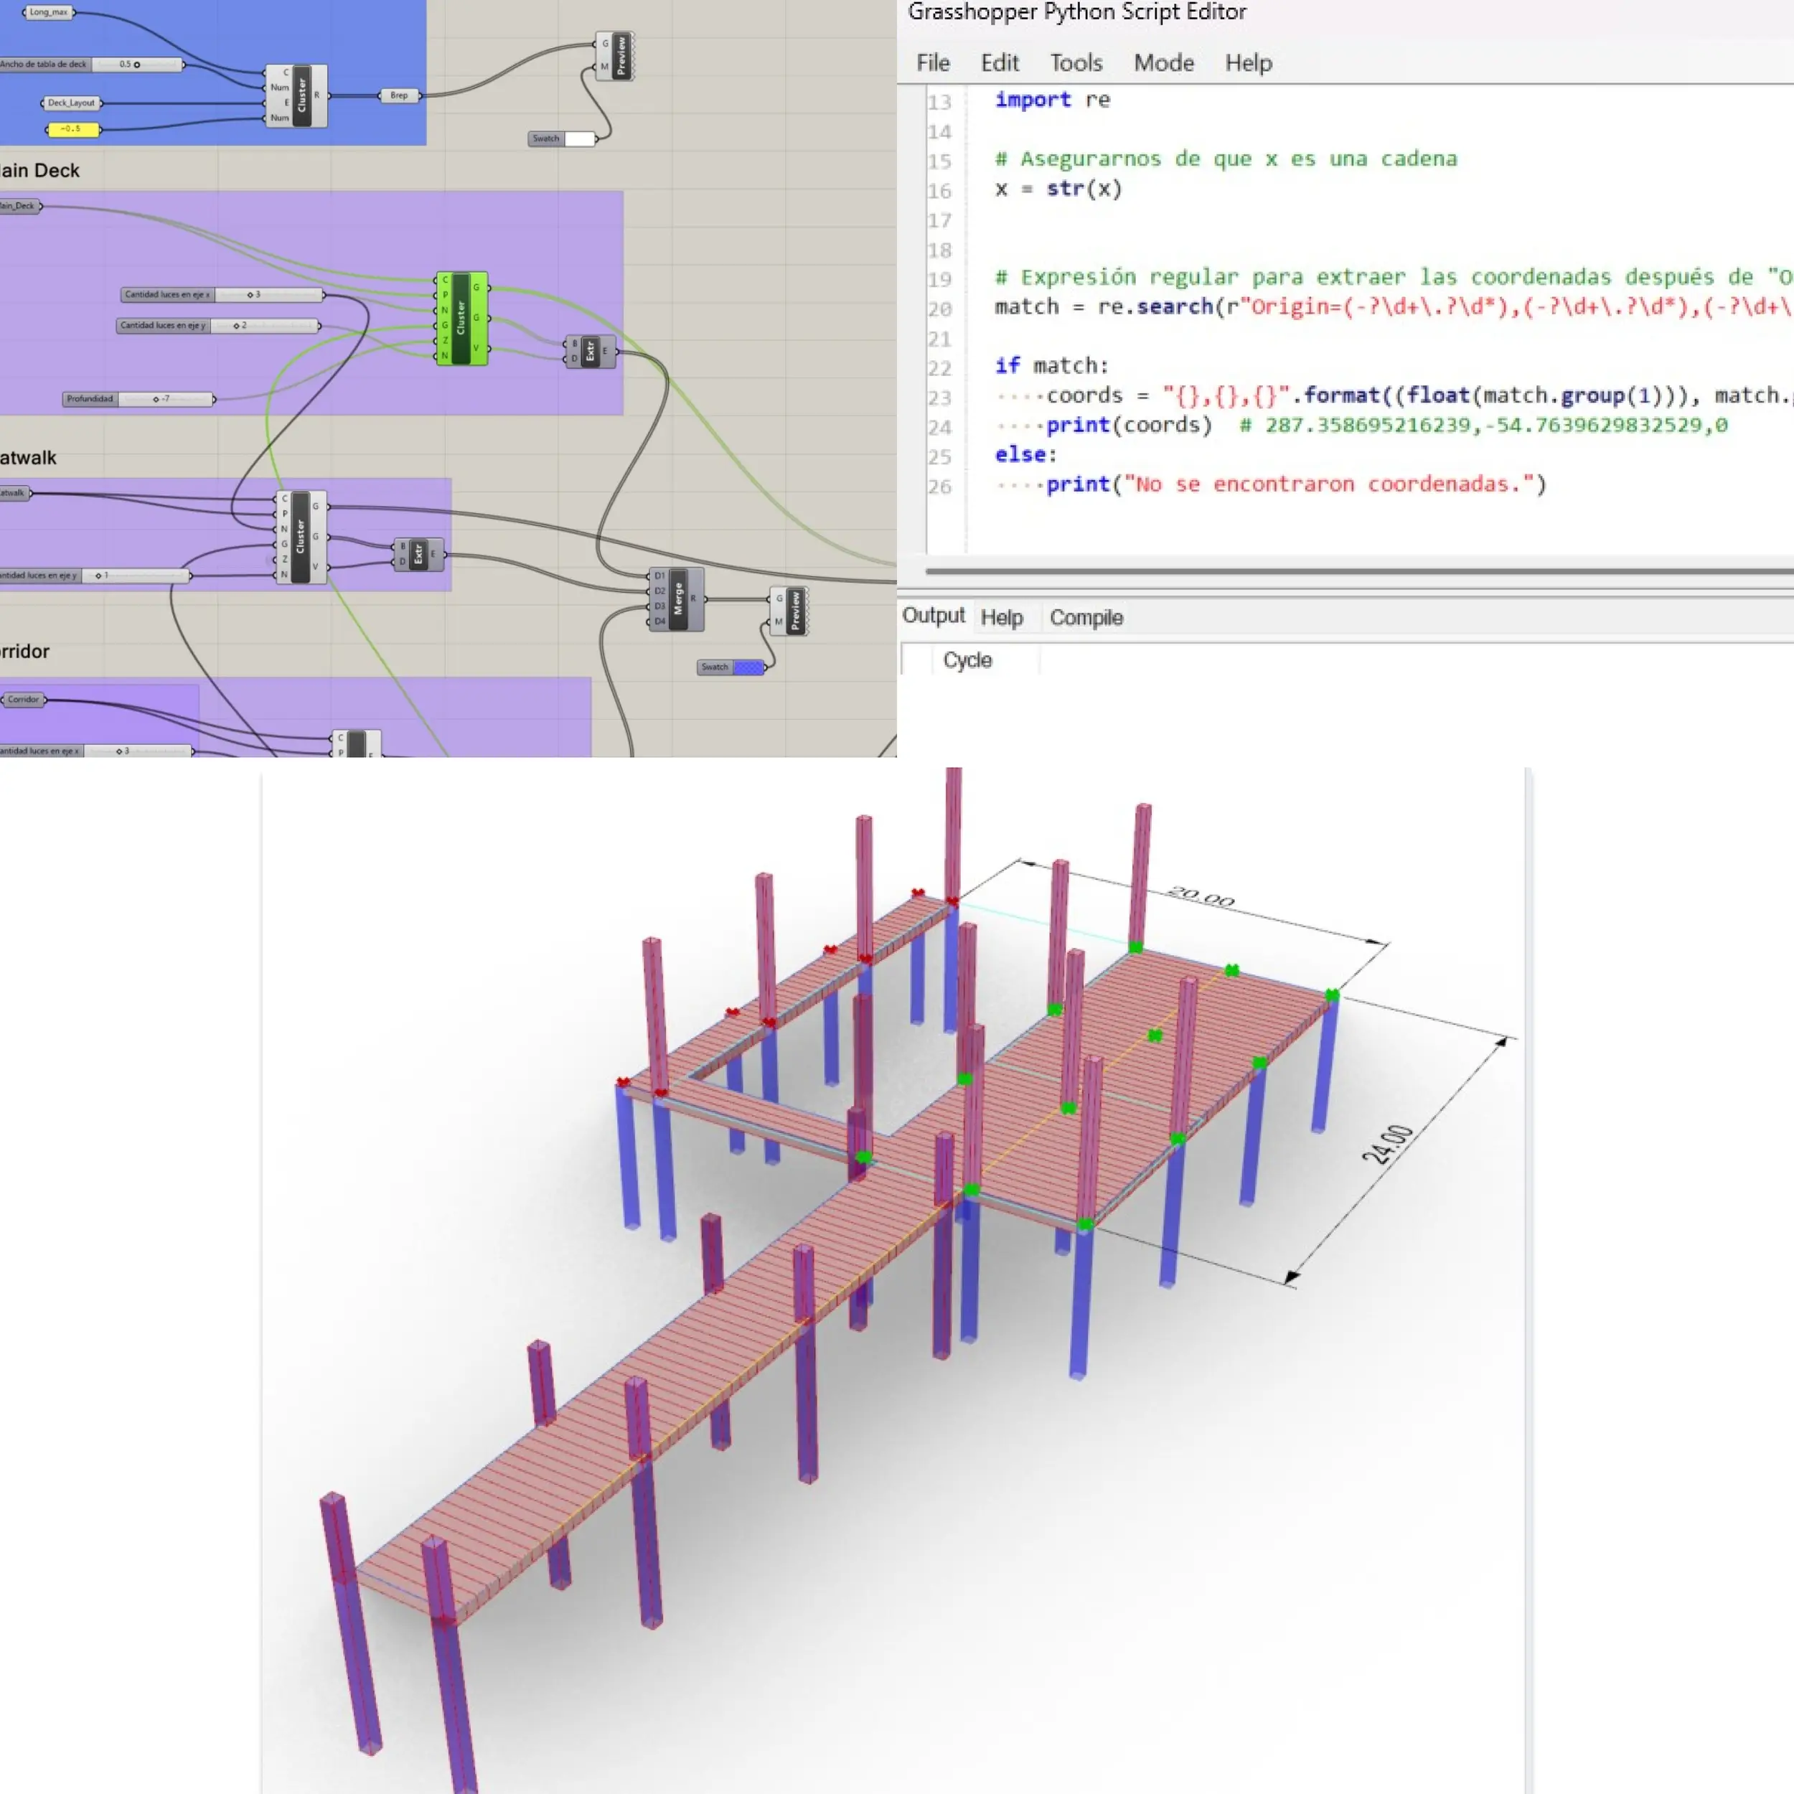Viewport: 1794px width, 1794px height.
Task: Select the Corridor parameter node
Action: click(x=23, y=699)
